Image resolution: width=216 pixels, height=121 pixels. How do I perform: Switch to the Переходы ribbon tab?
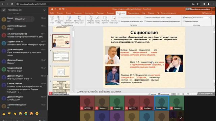click(100, 13)
